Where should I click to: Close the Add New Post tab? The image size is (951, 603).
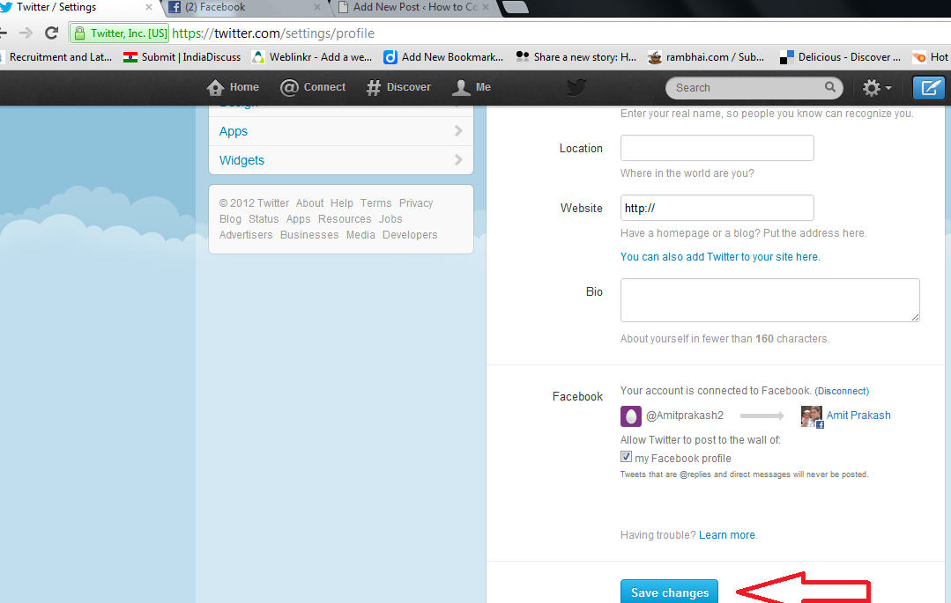click(x=486, y=7)
